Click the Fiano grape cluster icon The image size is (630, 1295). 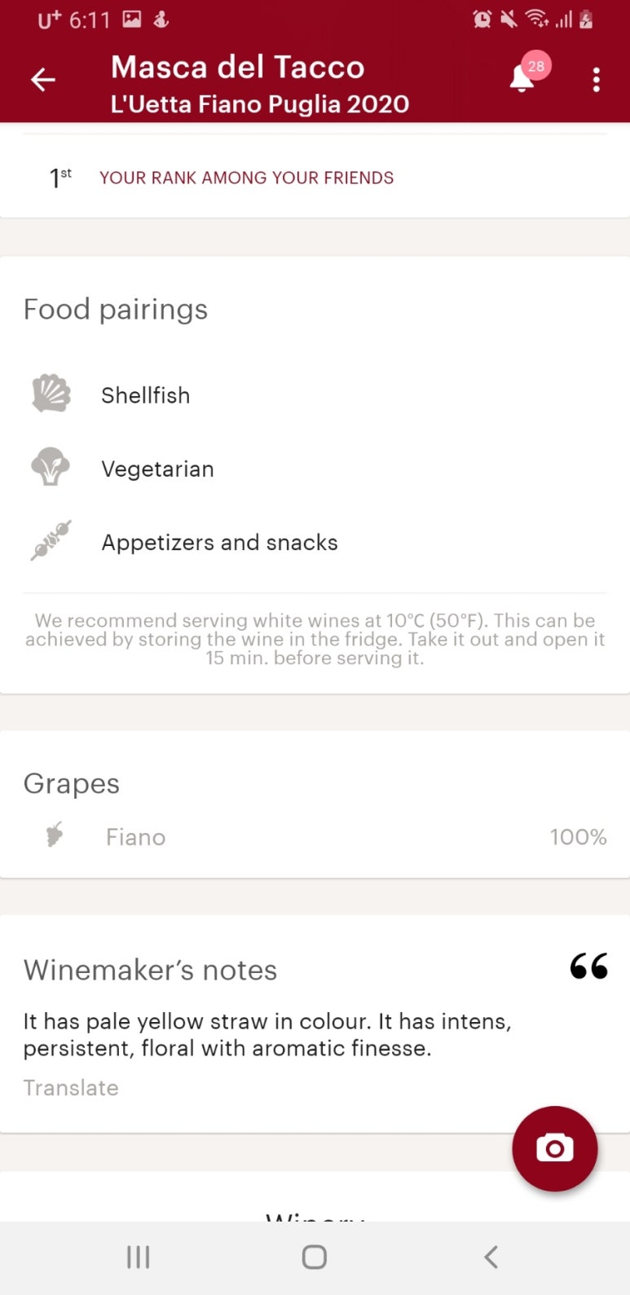55,835
